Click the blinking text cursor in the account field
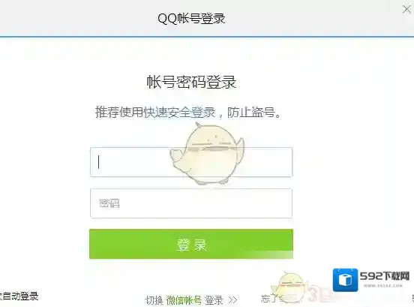Viewport: 414px width, 307px height. (99, 162)
